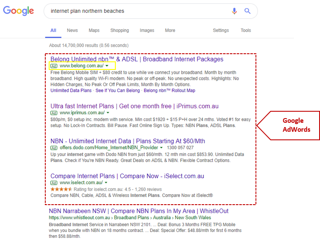Screen dimensions: 320x246
Task: Click the phone number 1300 057 027
Action: coord(180,148)
